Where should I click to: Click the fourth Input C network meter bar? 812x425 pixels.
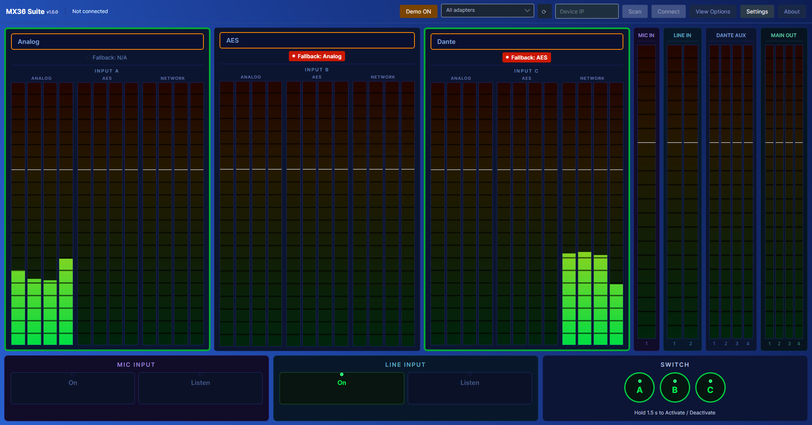(616, 214)
